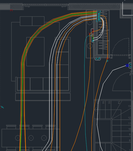Select the stair direction arrow
The image size is (133, 151).
click(95, 110)
